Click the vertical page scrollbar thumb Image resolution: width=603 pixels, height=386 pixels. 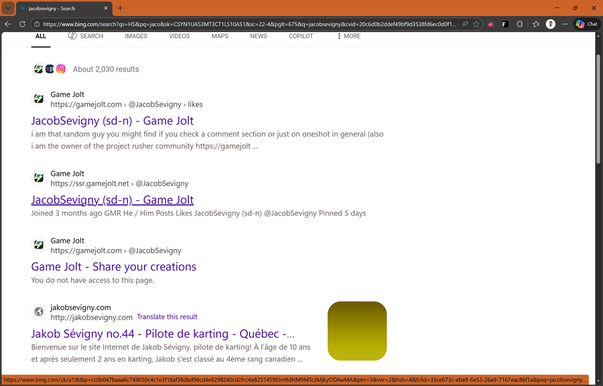(598, 110)
